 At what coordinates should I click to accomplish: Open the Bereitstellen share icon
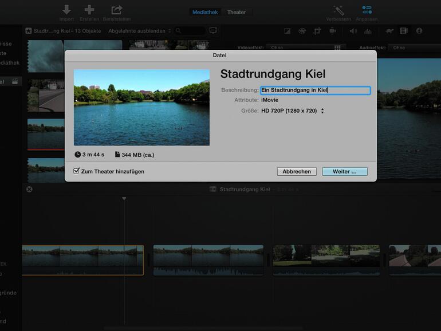point(117,10)
